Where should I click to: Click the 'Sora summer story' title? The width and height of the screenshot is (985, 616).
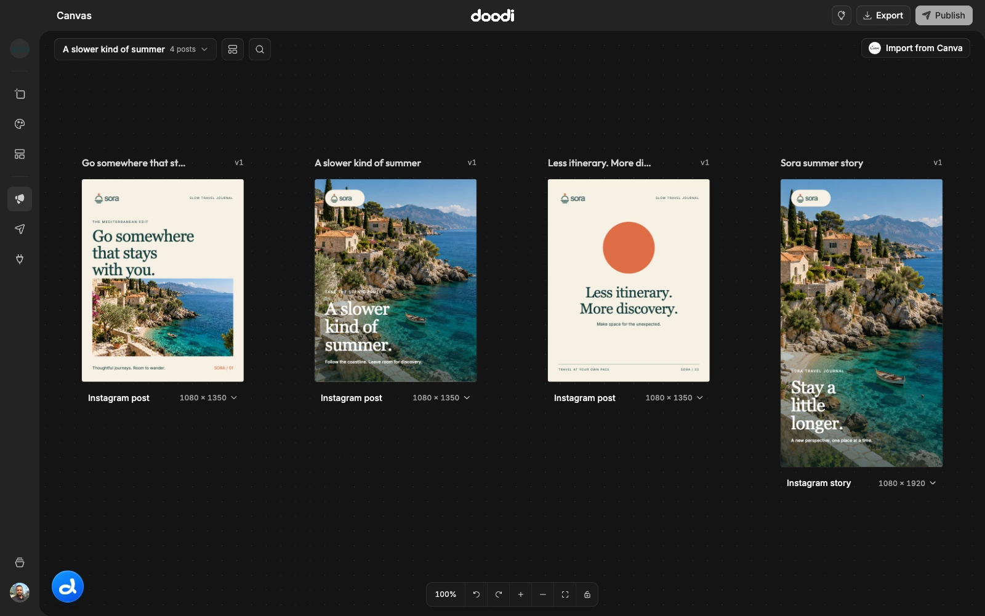[x=822, y=163]
